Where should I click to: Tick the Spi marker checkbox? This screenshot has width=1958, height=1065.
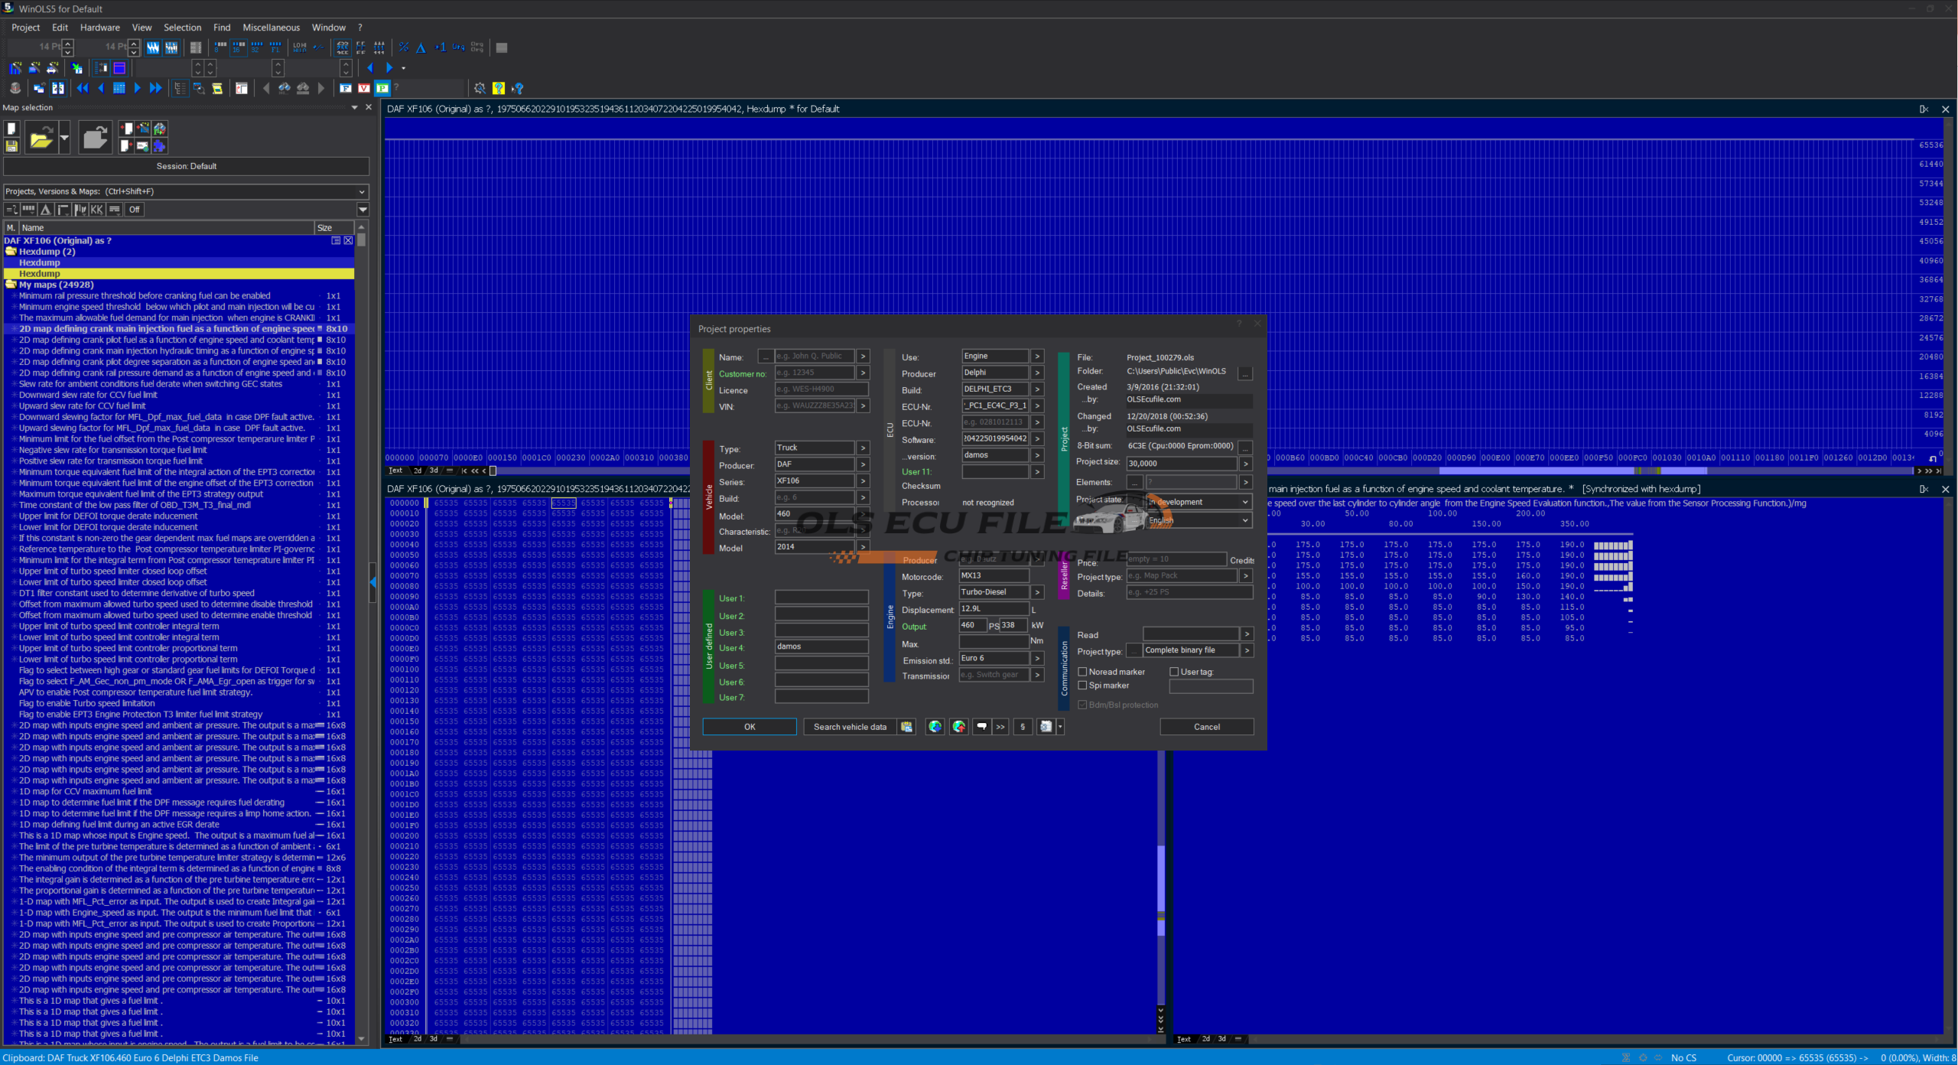coord(1082,686)
